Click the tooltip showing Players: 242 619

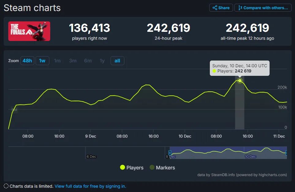coord(240,68)
